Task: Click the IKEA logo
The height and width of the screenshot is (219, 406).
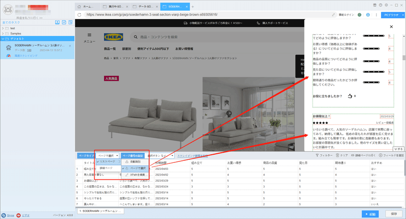Action: tap(113, 37)
